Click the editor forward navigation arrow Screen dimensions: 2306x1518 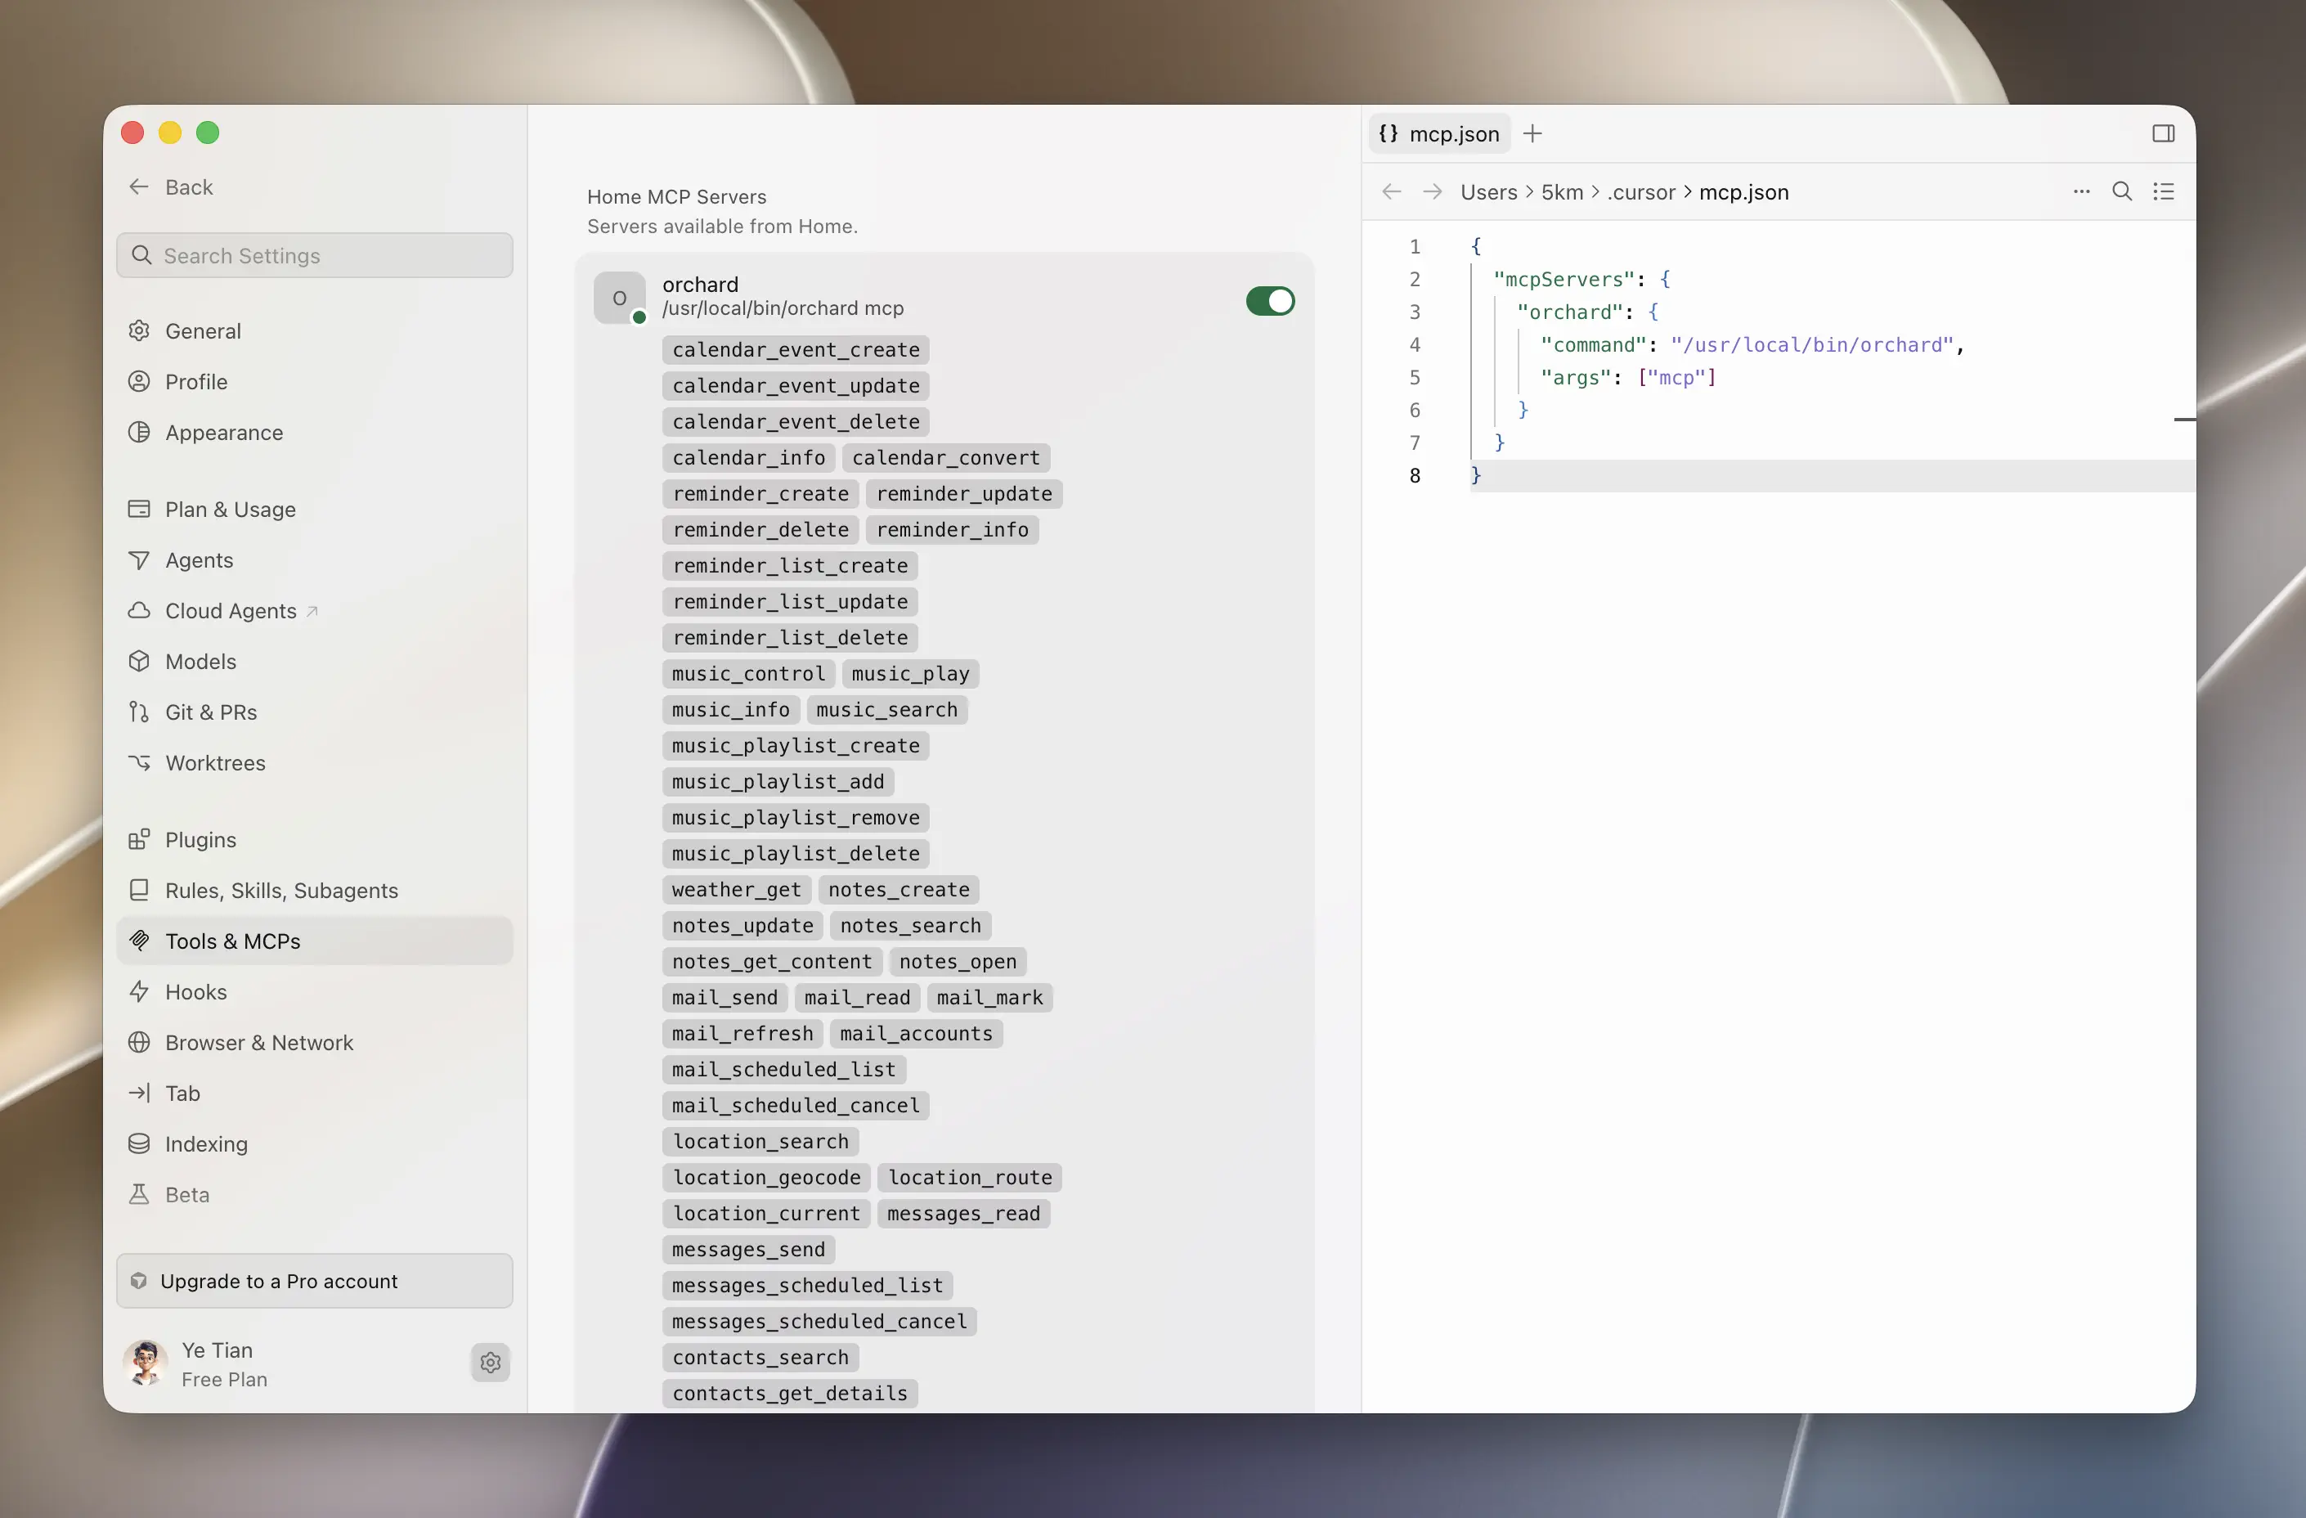1432,191
